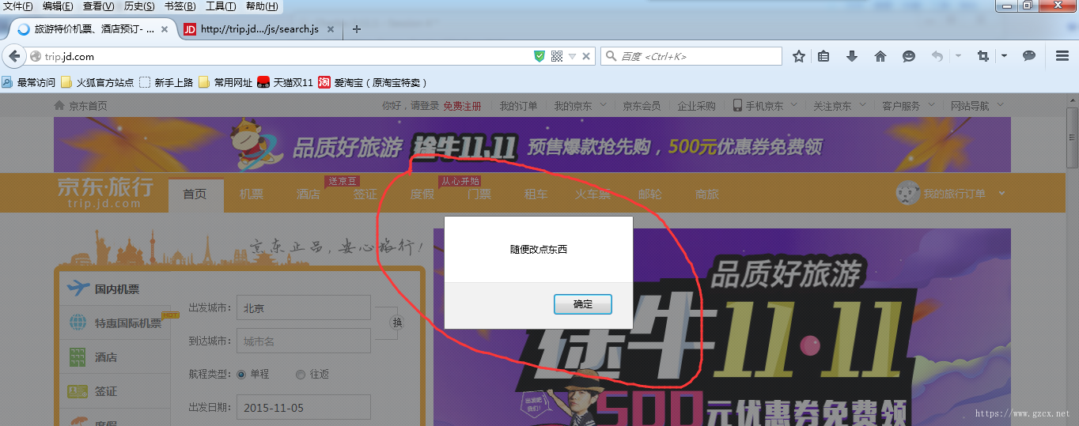
Task: Go to 火车票 navigation tab
Action: coord(593,194)
